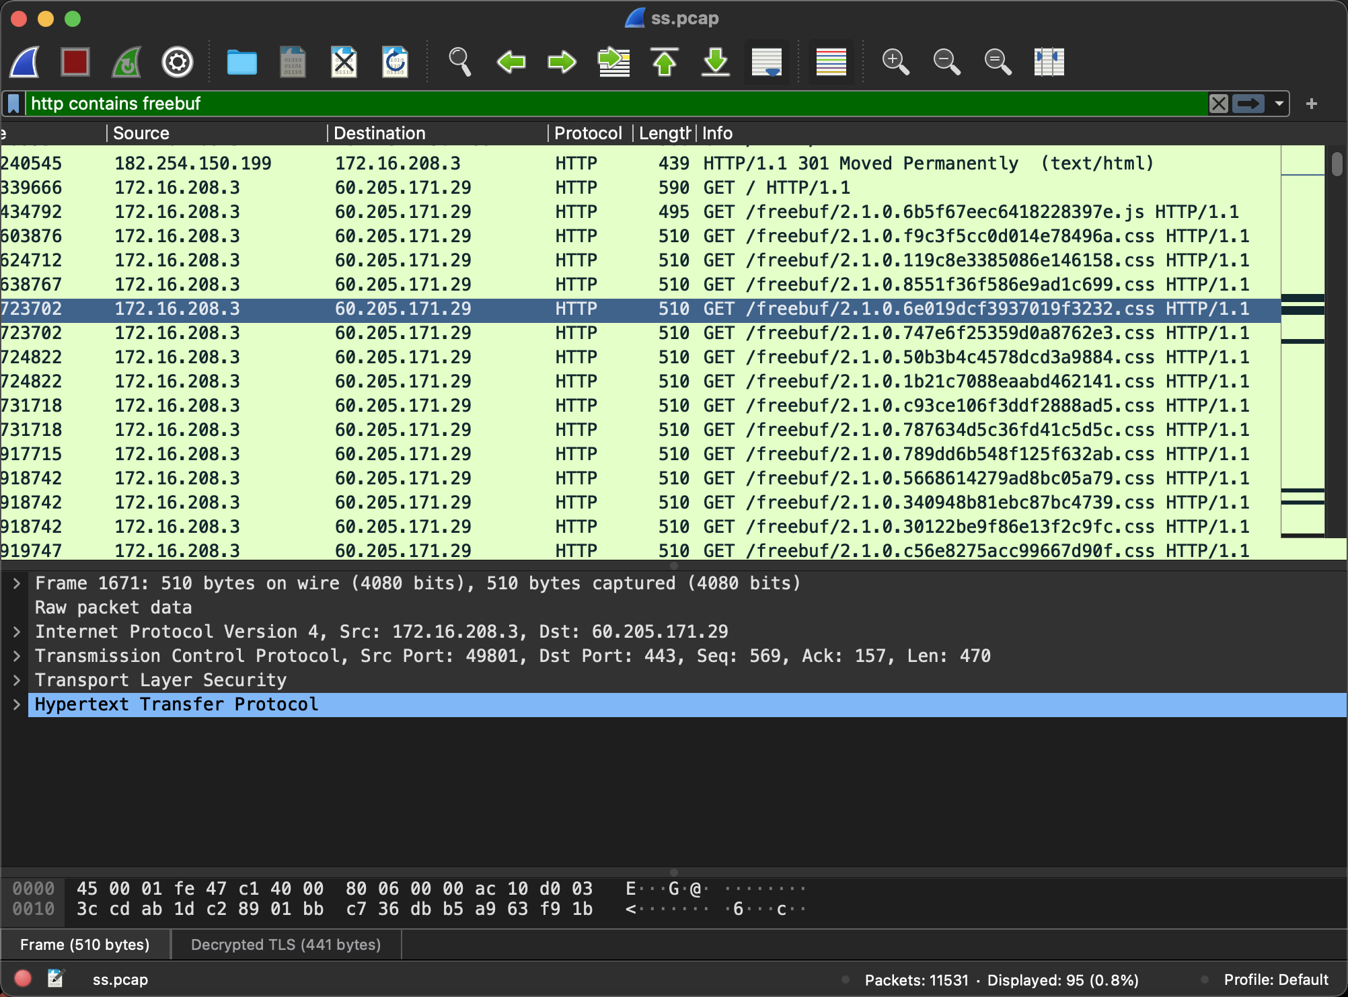
Task: Expand Internet Protocol Version 4 details
Action: [17, 632]
